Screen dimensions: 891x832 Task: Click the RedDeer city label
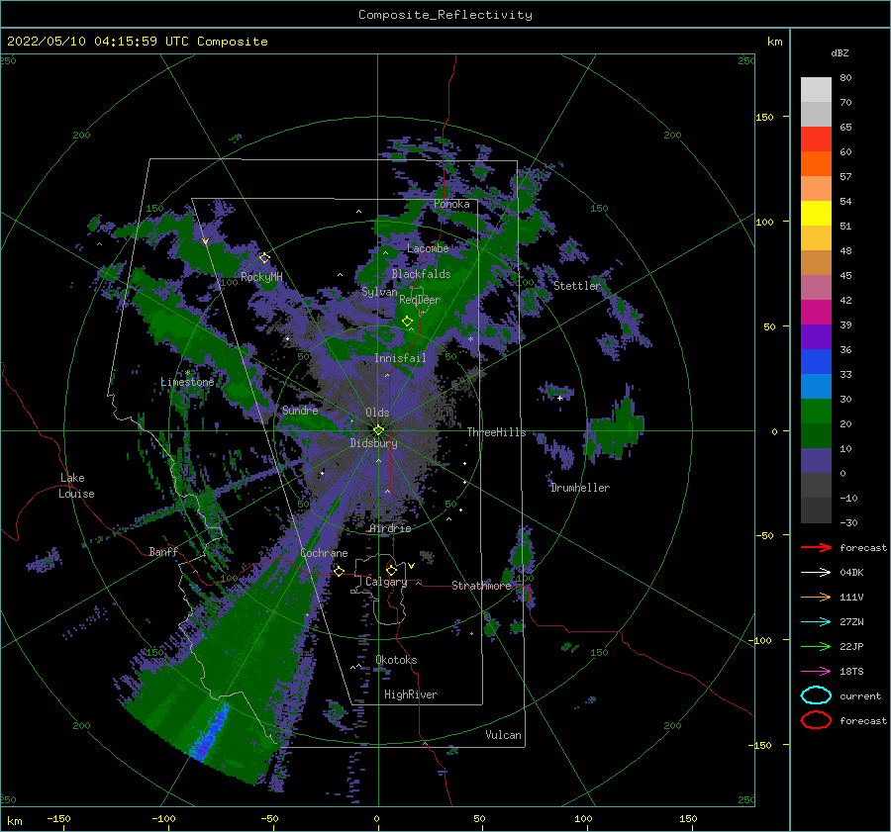point(420,300)
